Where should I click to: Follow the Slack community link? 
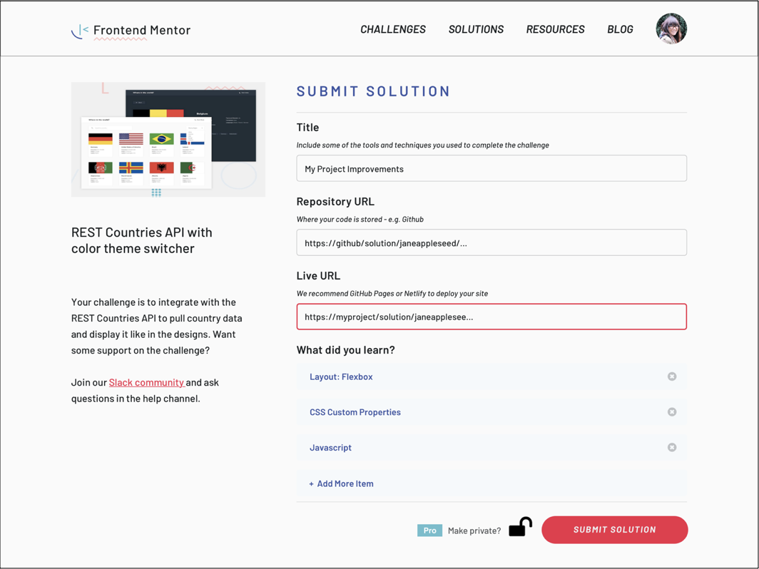146,382
